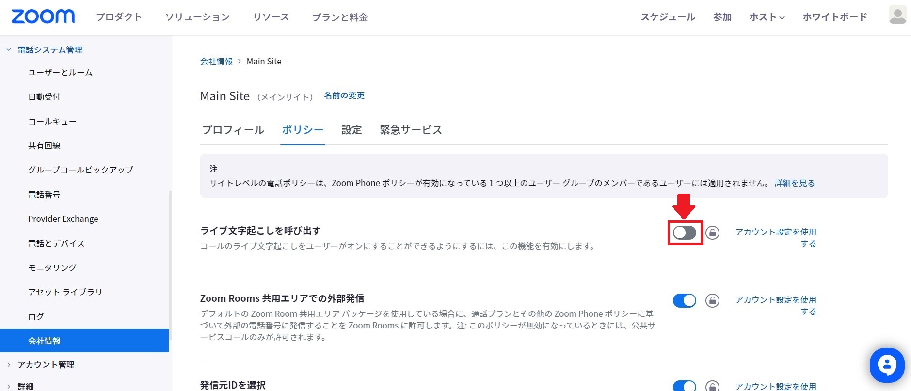Select 会社情報 in sidebar
This screenshot has height=391, width=911.
coord(84,341)
